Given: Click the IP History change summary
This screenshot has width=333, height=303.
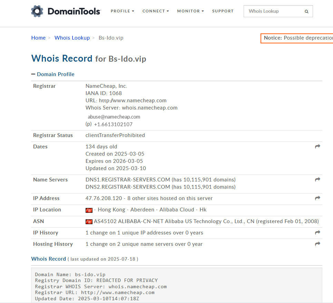Looking at the screenshot, I should click(144, 232).
